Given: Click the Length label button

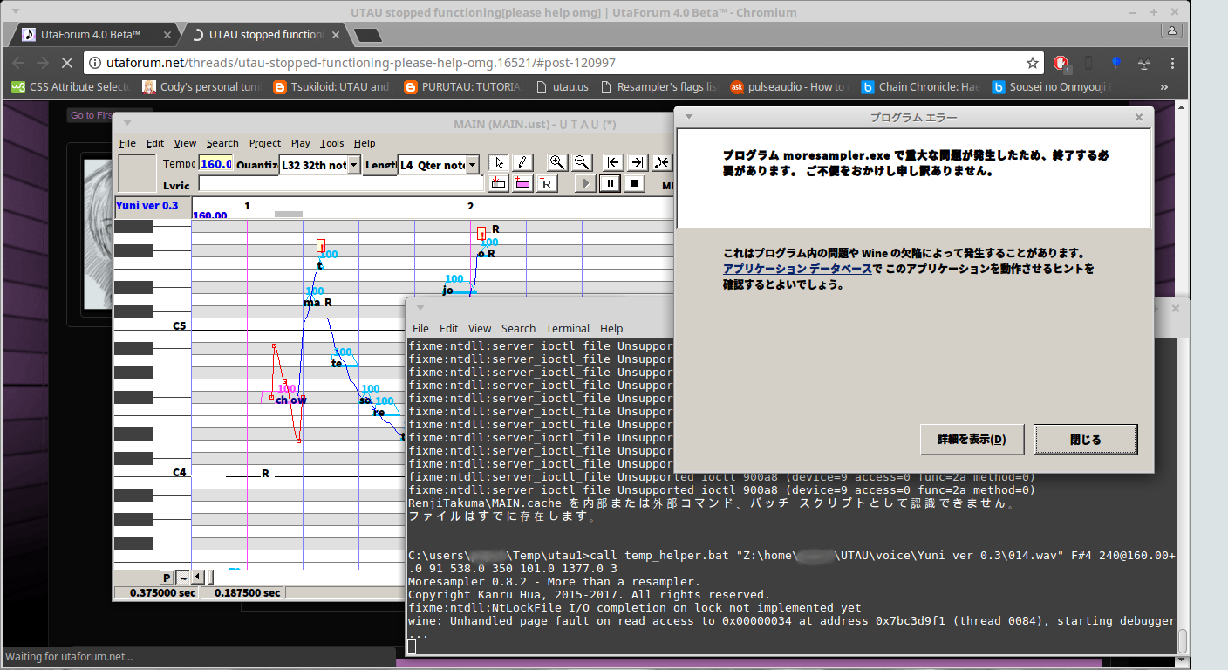Looking at the screenshot, I should [379, 165].
